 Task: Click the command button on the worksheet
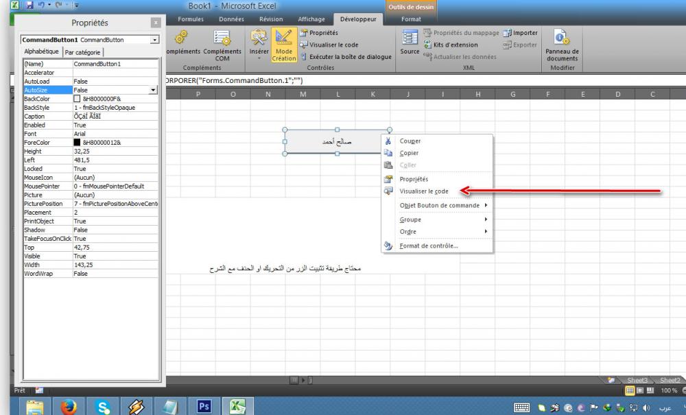(x=337, y=142)
